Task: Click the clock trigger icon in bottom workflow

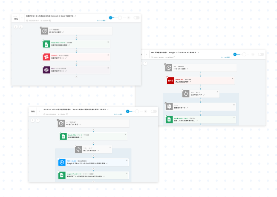Action: (x=62, y=123)
